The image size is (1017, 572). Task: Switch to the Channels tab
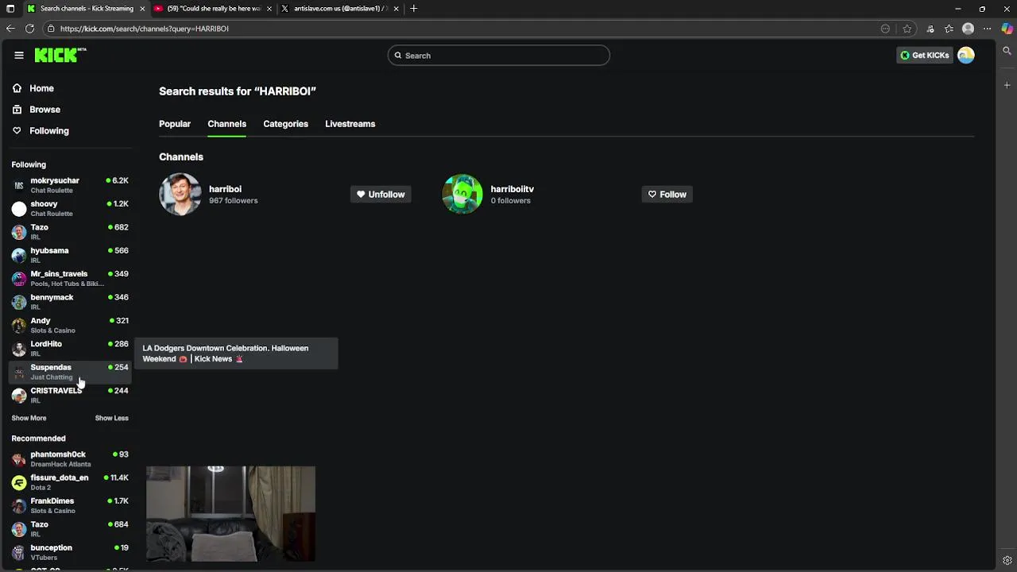click(x=226, y=124)
